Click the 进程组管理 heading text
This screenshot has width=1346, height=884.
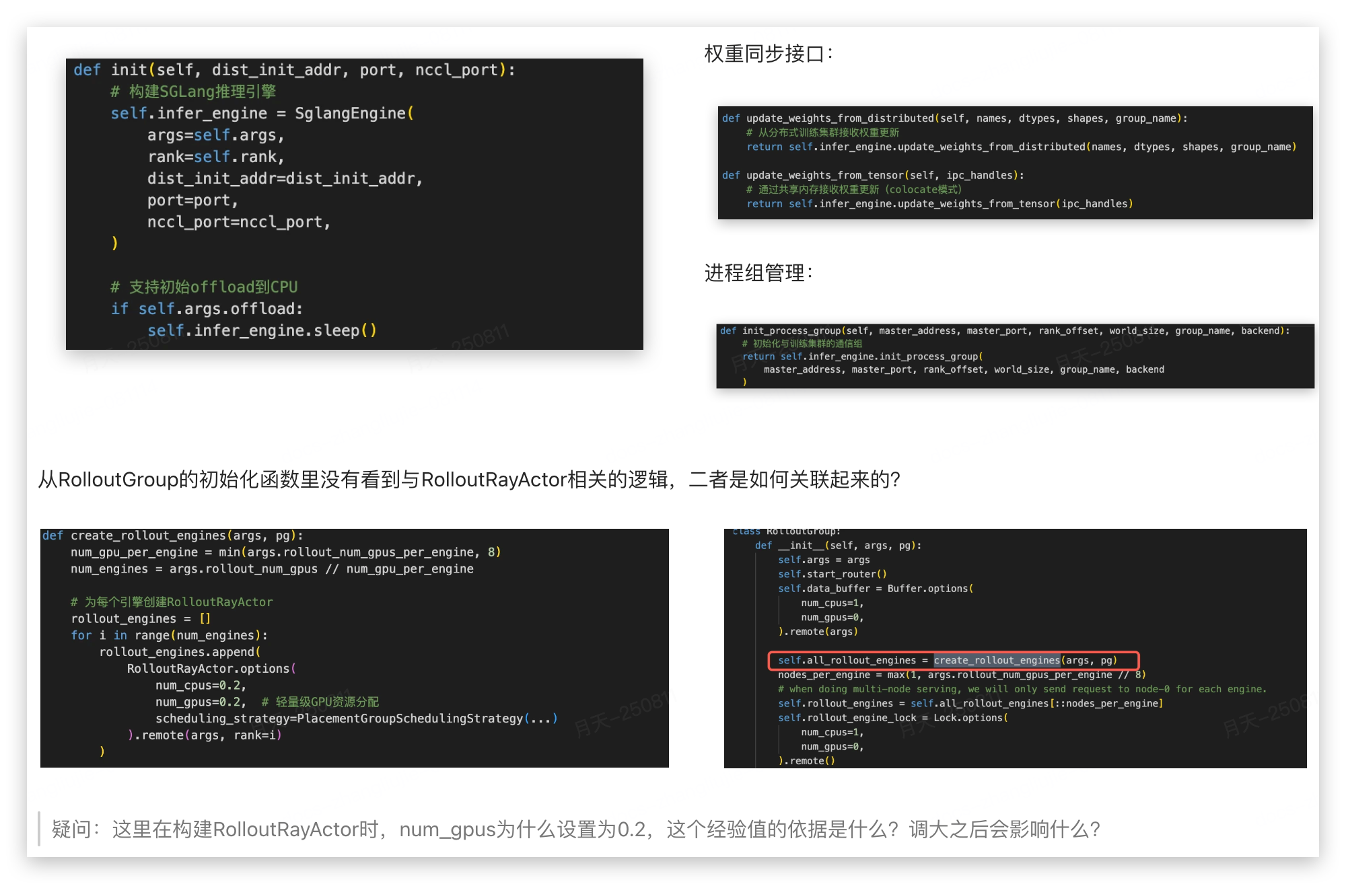click(758, 273)
